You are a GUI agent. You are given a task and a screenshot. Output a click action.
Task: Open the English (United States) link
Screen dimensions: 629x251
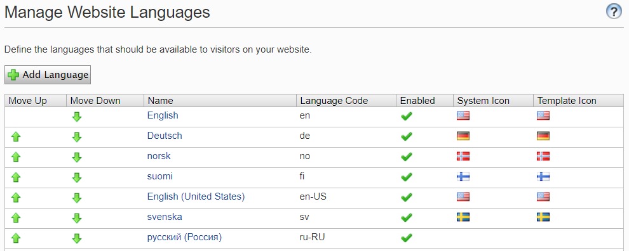pos(196,196)
